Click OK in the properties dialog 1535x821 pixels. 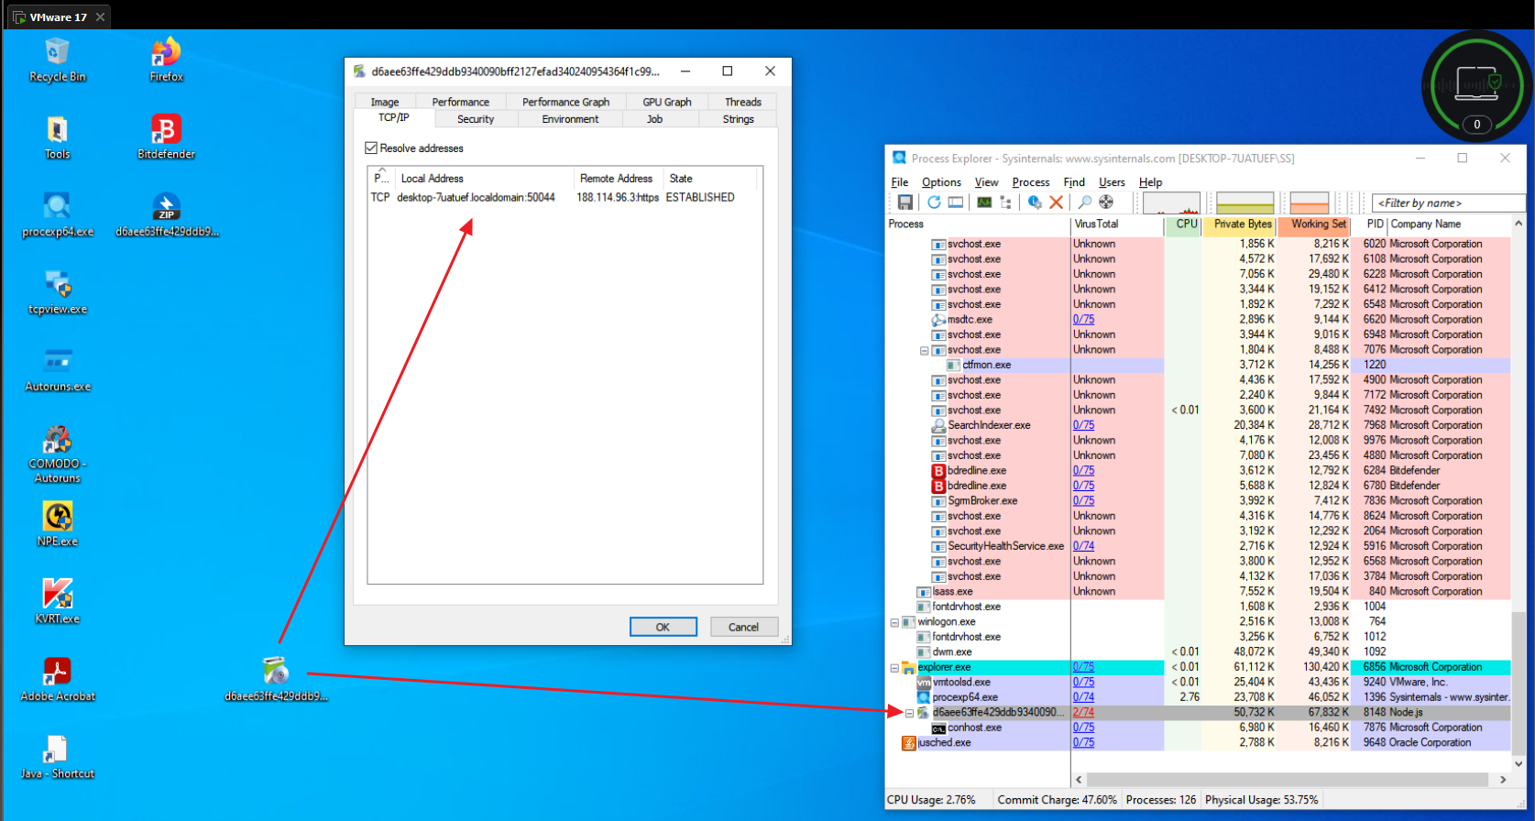point(663,627)
